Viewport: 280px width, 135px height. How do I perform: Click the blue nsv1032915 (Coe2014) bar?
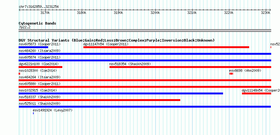click(x=121, y=93)
